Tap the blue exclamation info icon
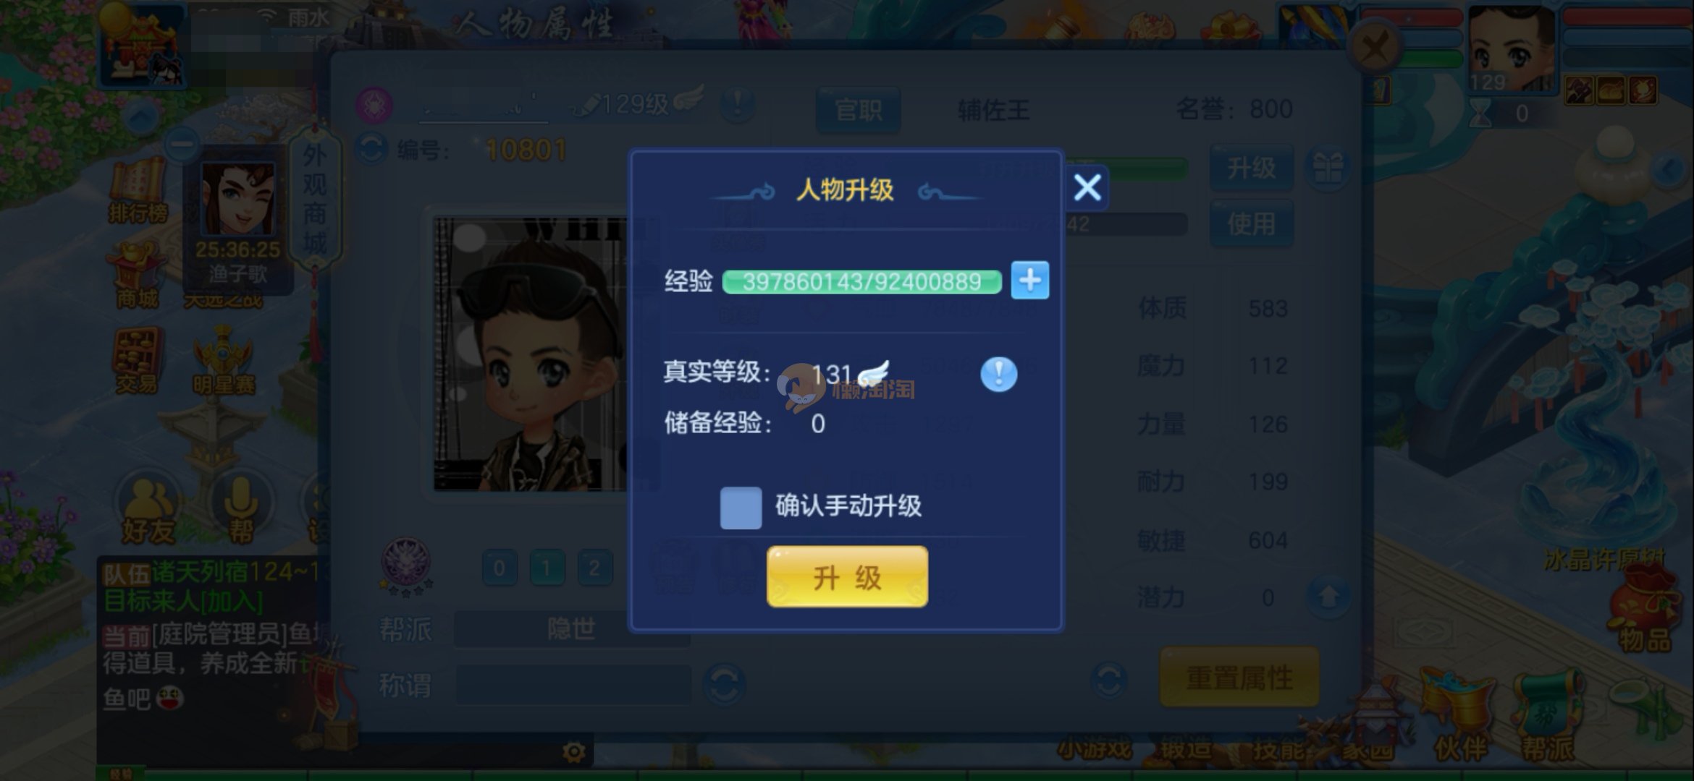Image resolution: width=1694 pixels, height=781 pixels. click(999, 374)
